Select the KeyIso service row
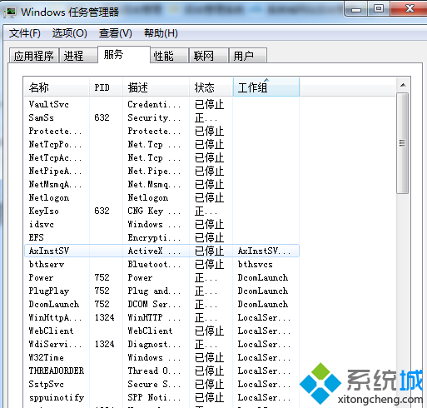This screenshot has width=427, height=408. [x=161, y=211]
